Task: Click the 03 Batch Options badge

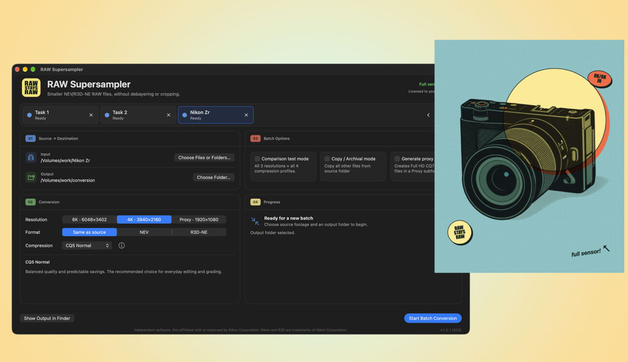Action: pyautogui.click(x=256, y=139)
